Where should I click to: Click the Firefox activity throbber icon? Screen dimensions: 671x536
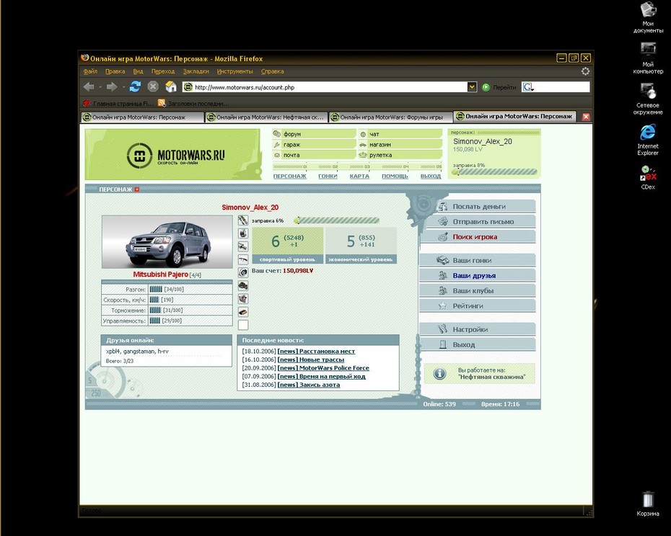click(585, 71)
